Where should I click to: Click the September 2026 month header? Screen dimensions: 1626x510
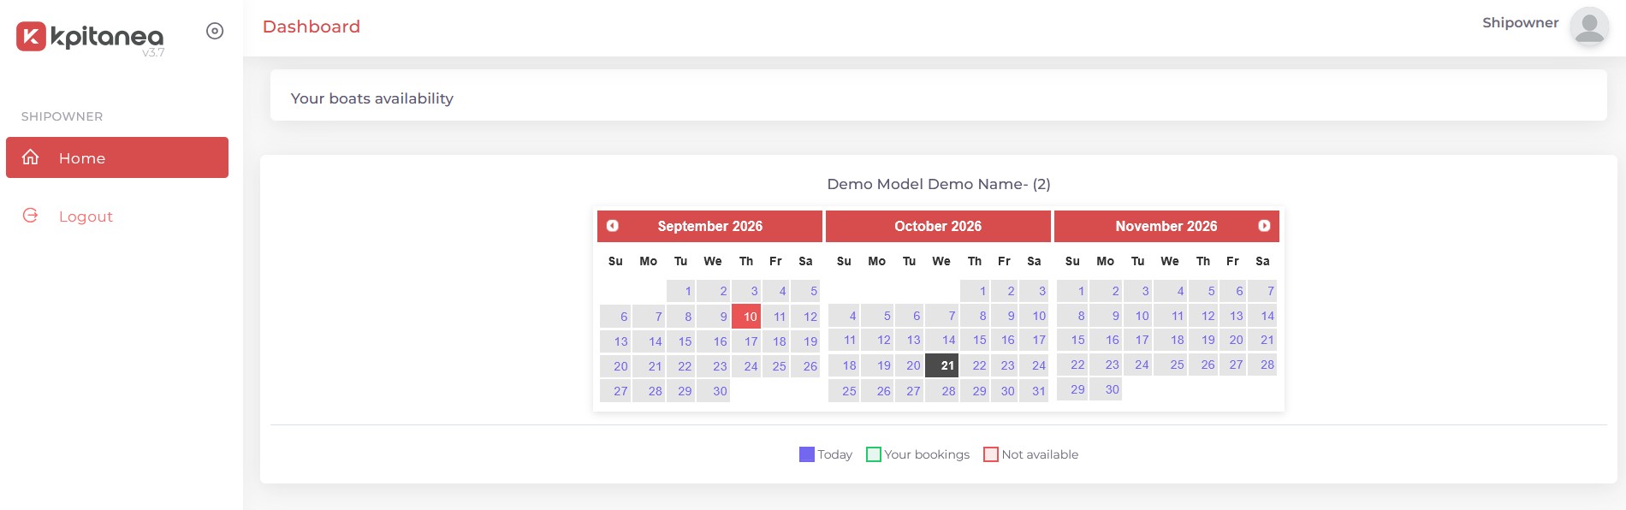pyautogui.click(x=710, y=226)
